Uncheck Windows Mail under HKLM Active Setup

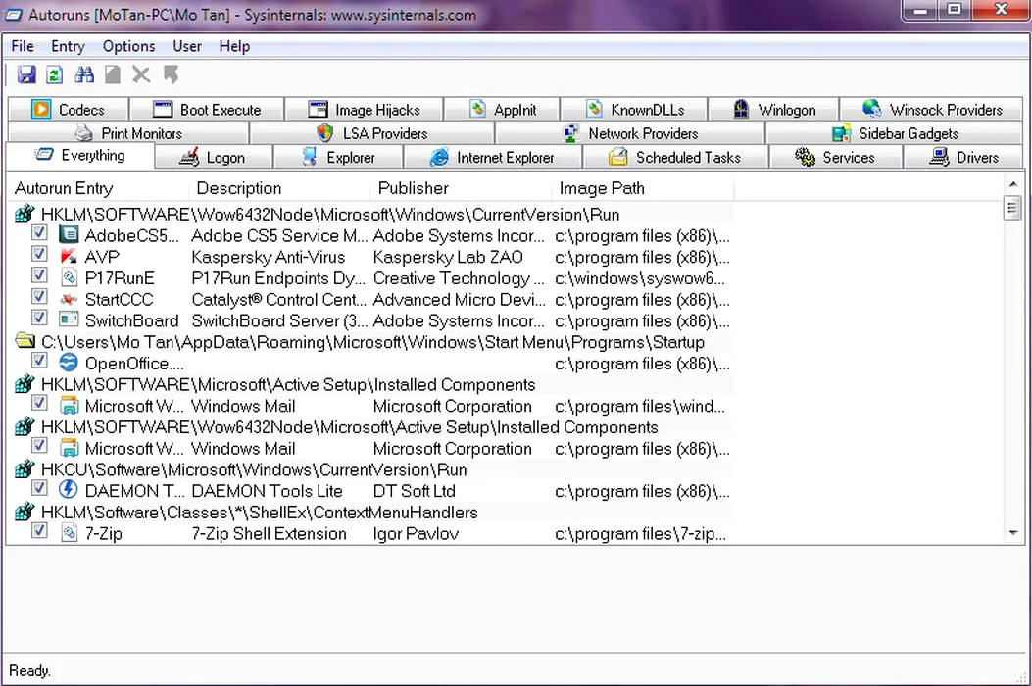click(x=39, y=403)
